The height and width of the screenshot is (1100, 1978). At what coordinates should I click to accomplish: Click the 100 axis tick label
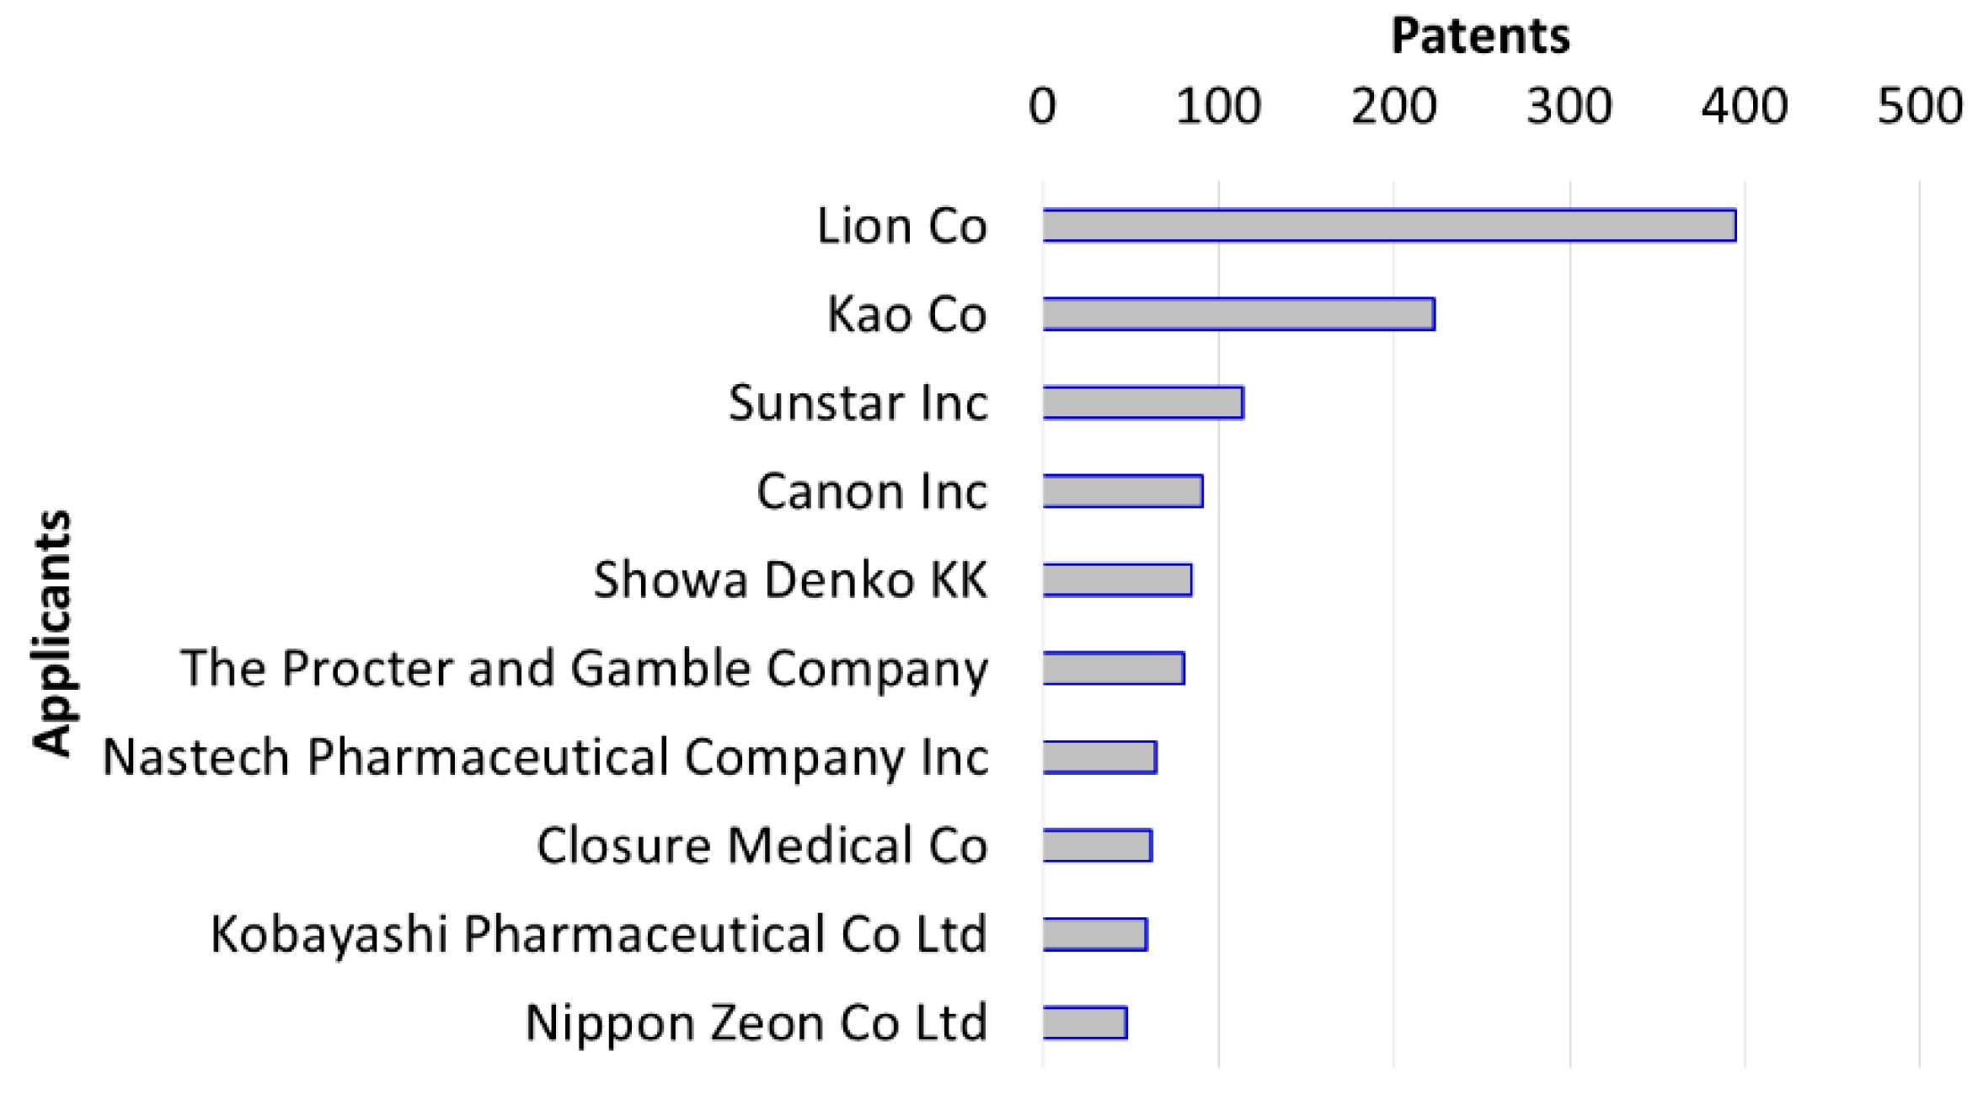tap(1218, 107)
